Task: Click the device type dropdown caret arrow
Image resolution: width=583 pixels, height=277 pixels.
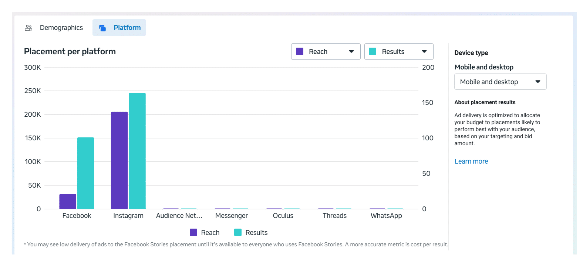Action: coord(538,82)
